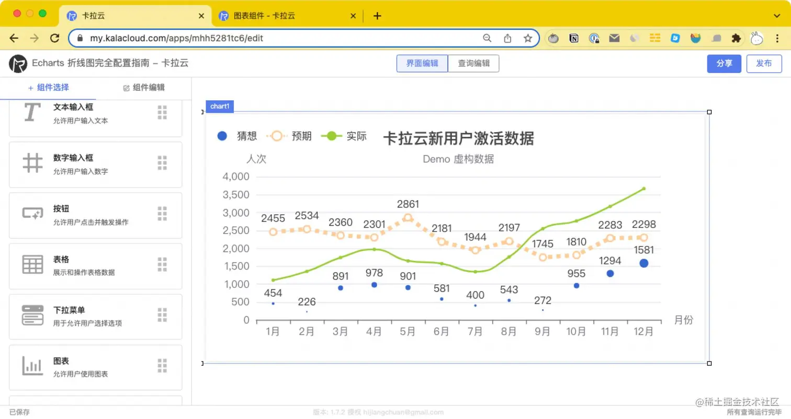Image resolution: width=791 pixels, height=419 pixels.
Task: Click the browser back arrow
Action: [x=14, y=38]
